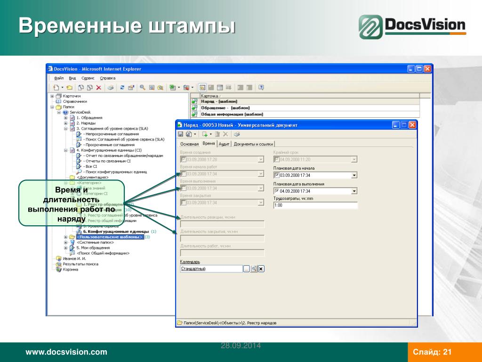
Task: Collapse the Папки tree node
Action: (52, 107)
